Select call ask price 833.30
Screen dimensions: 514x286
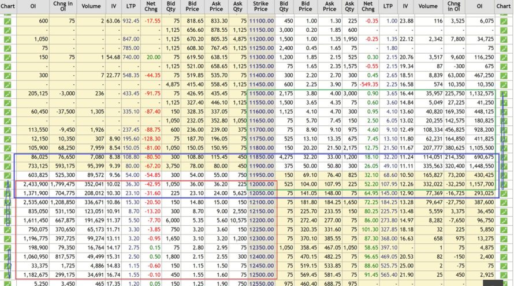(x=219, y=21)
